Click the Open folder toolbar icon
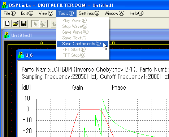Screen dimensions: 169x137 [16, 23]
